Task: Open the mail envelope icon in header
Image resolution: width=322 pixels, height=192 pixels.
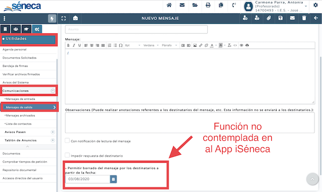Action: coord(182,5)
